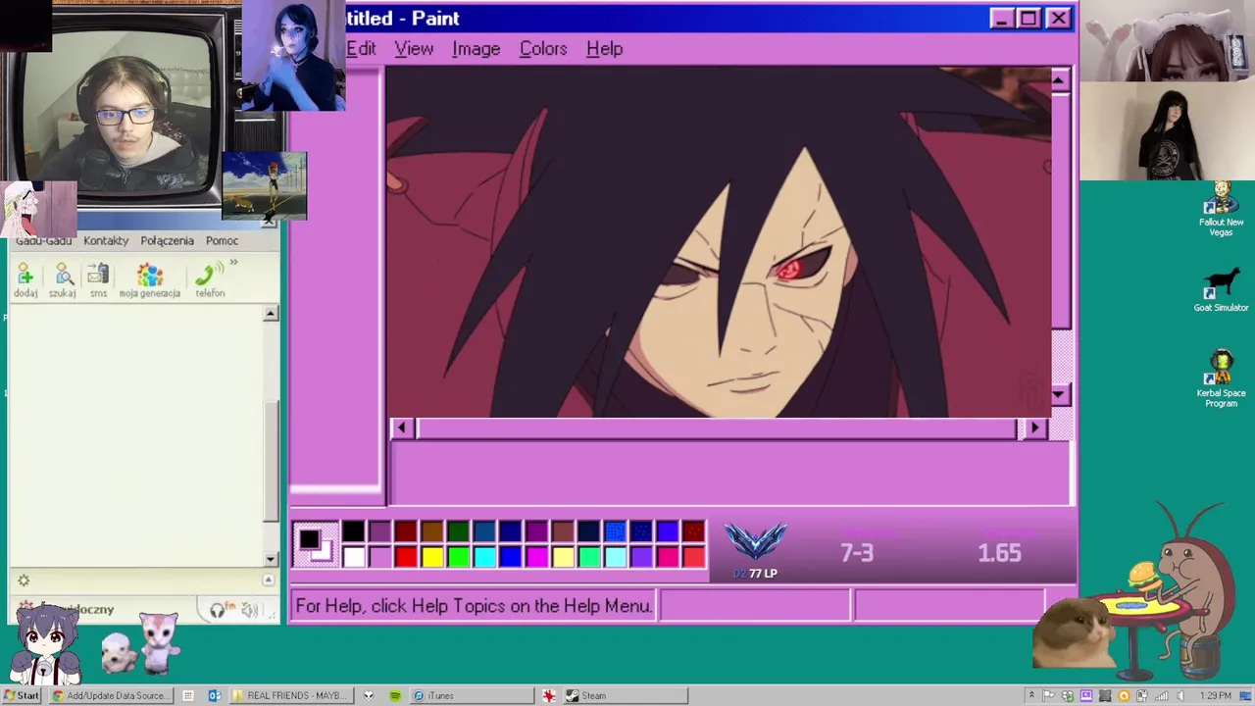Image resolution: width=1255 pixels, height=706 pixels.
Task: Click the grid icon beside Chrome taskbar item
Action: click(x=187, y=695)
